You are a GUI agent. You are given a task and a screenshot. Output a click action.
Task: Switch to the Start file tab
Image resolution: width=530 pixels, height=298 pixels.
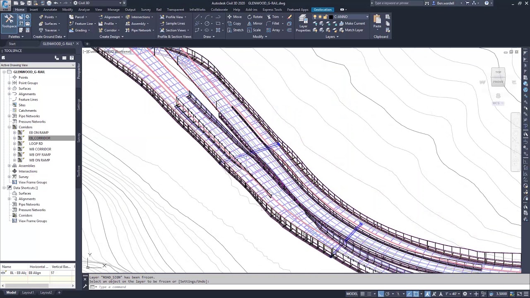point(12,44)
